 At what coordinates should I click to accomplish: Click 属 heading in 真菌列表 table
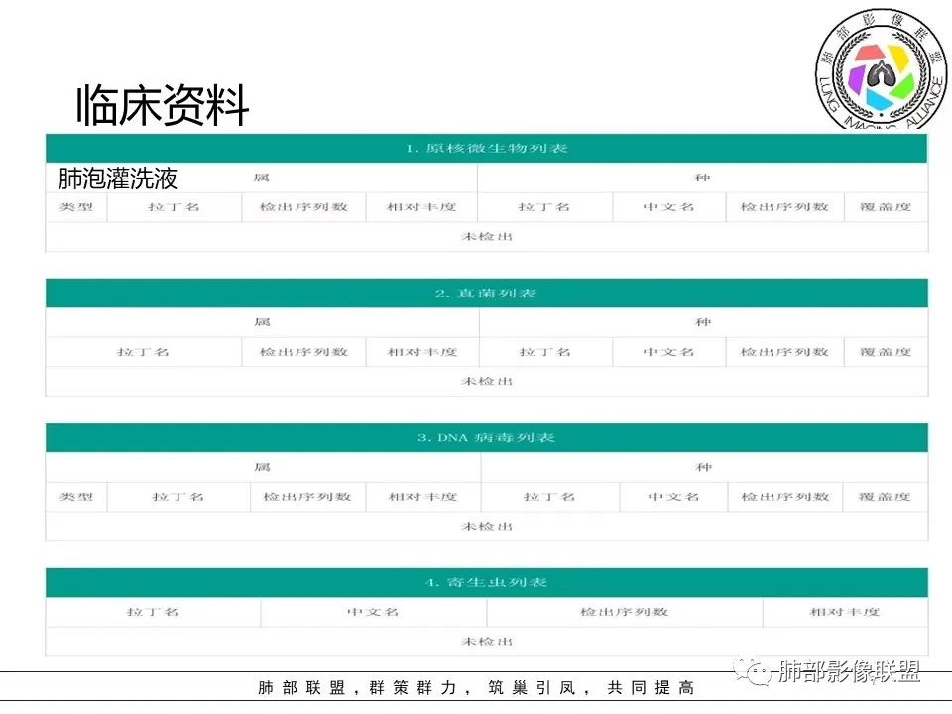point(262,321)
